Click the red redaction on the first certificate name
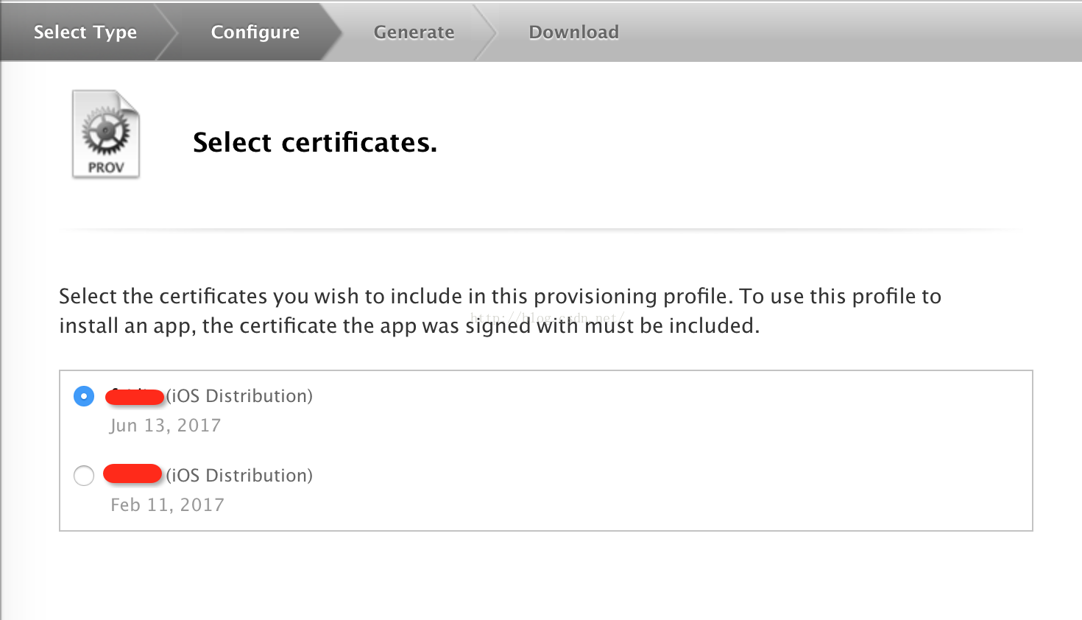This screenshot has width=1082, height=620. point(135,398)
